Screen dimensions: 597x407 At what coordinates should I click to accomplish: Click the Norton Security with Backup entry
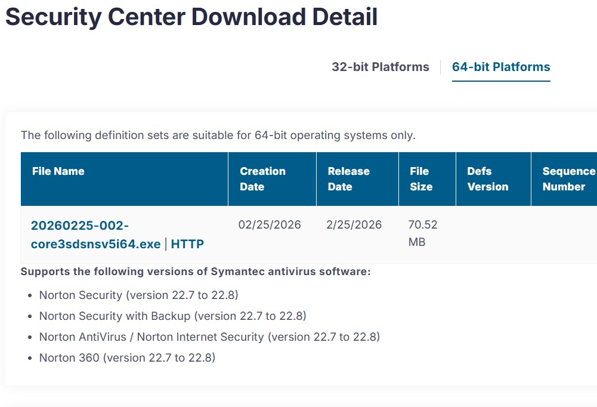[x=172, y=316]
